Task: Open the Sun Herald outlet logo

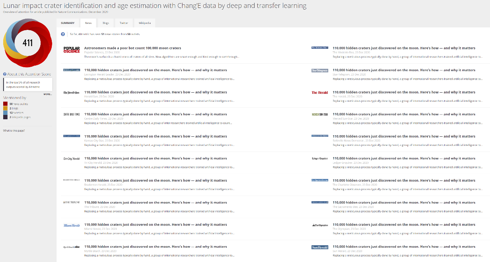Action: [319, 247]
